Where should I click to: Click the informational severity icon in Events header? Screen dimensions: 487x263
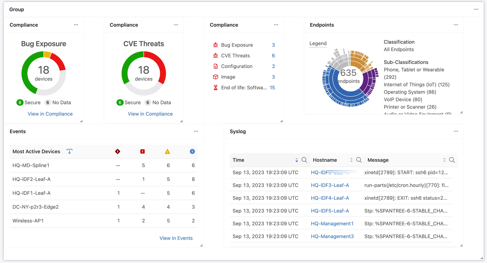[x=192, y=151]
